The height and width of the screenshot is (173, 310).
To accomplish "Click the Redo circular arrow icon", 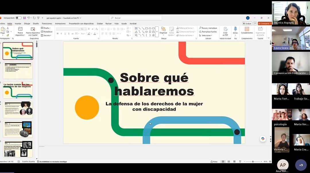I will tap(34, 18).
